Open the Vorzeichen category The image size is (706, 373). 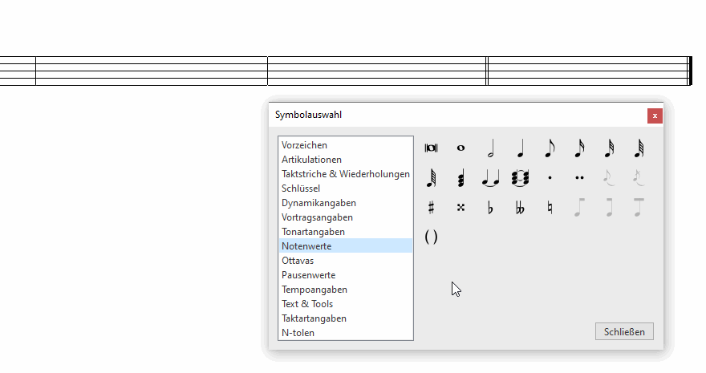(x=304, y=145)
